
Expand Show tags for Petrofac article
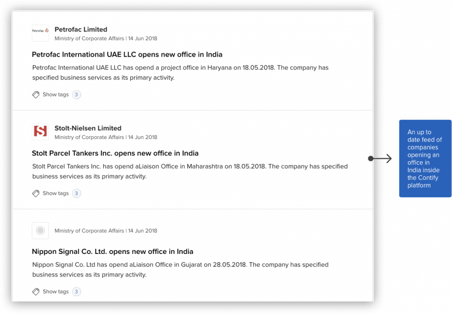[56, 95]
